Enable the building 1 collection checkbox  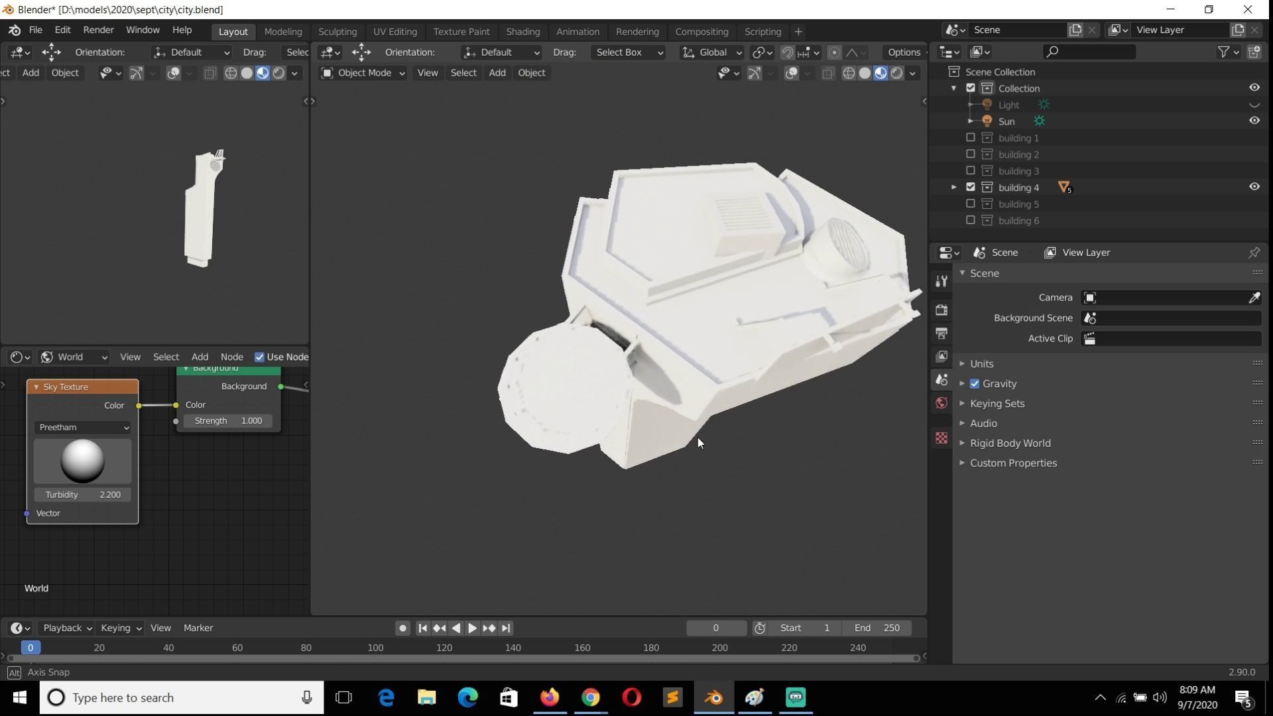point(971,137)
